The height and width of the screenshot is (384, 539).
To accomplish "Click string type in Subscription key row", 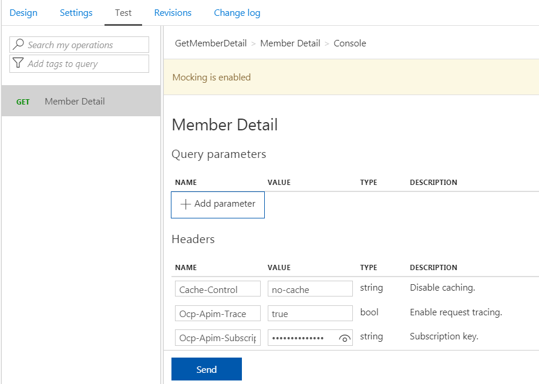I will [371, 336].
